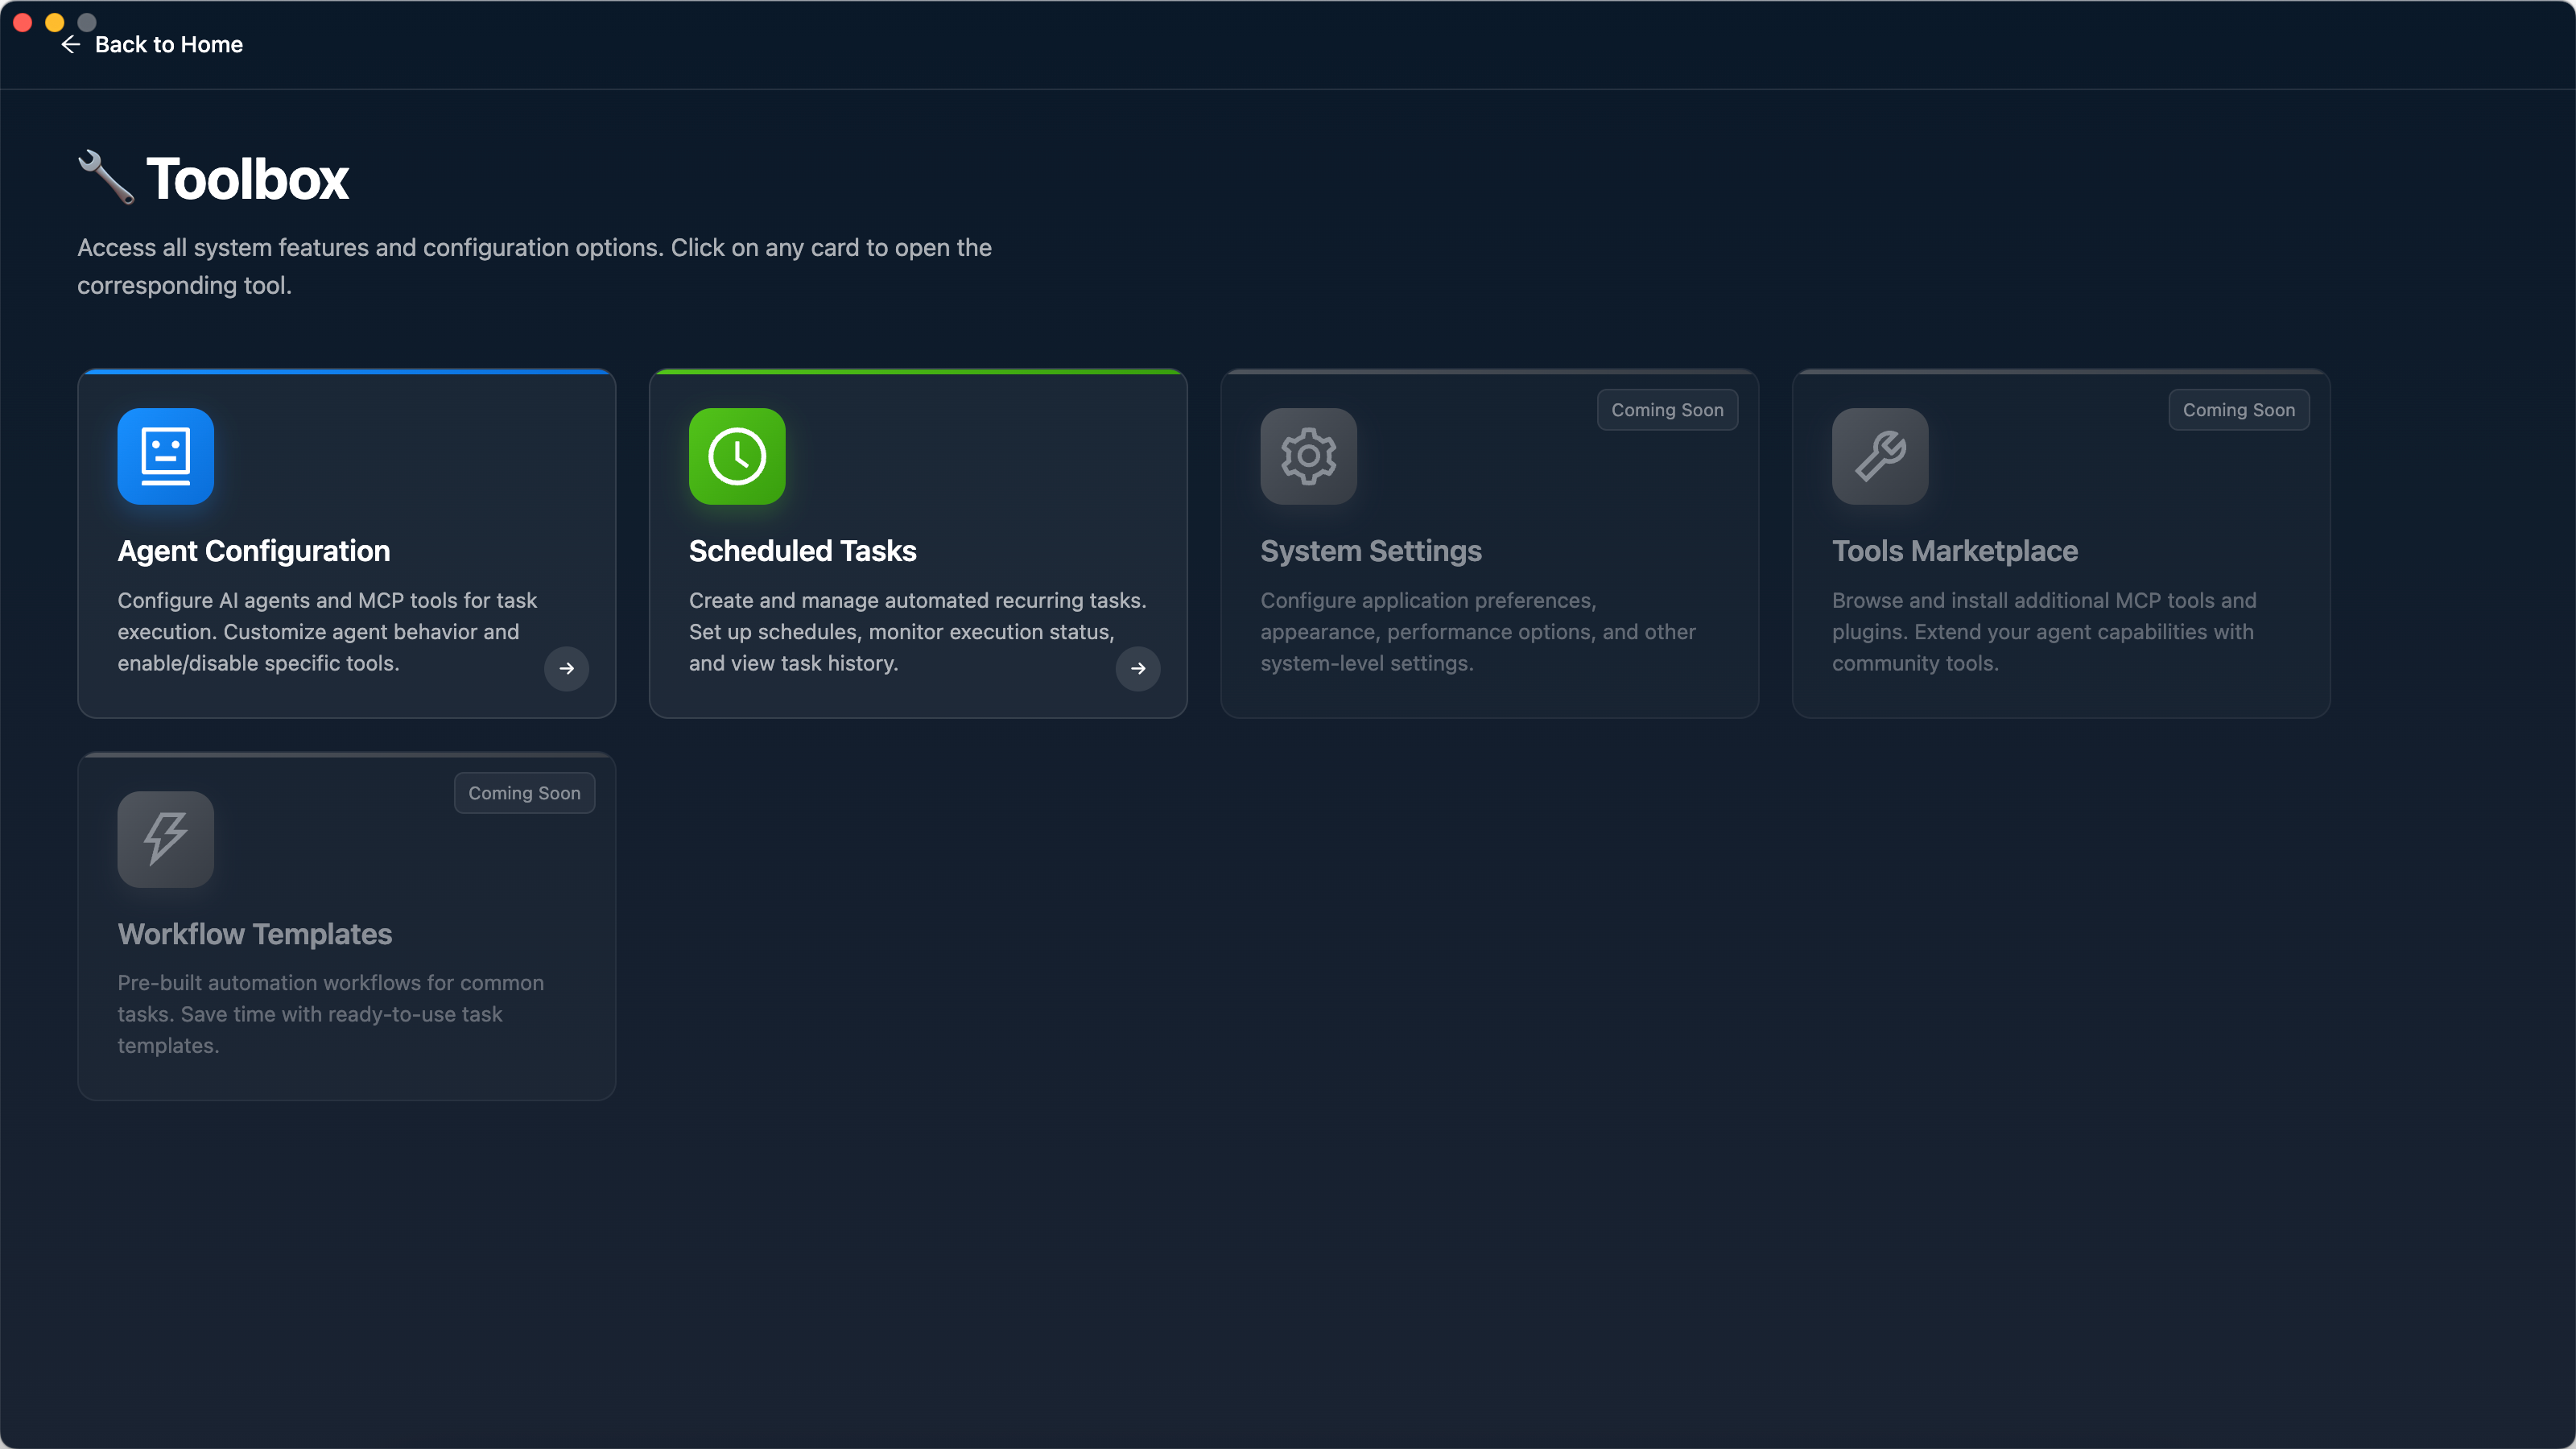Click Coming Soon badge on System Settings
Screen dimensions: 2576x1449
1667,410
